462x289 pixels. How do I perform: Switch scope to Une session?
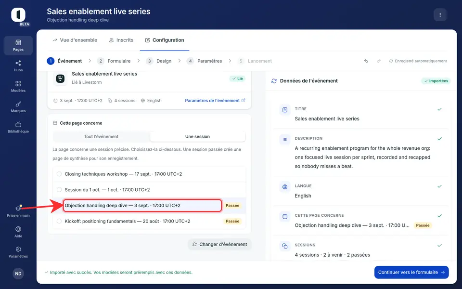point(197,136)
